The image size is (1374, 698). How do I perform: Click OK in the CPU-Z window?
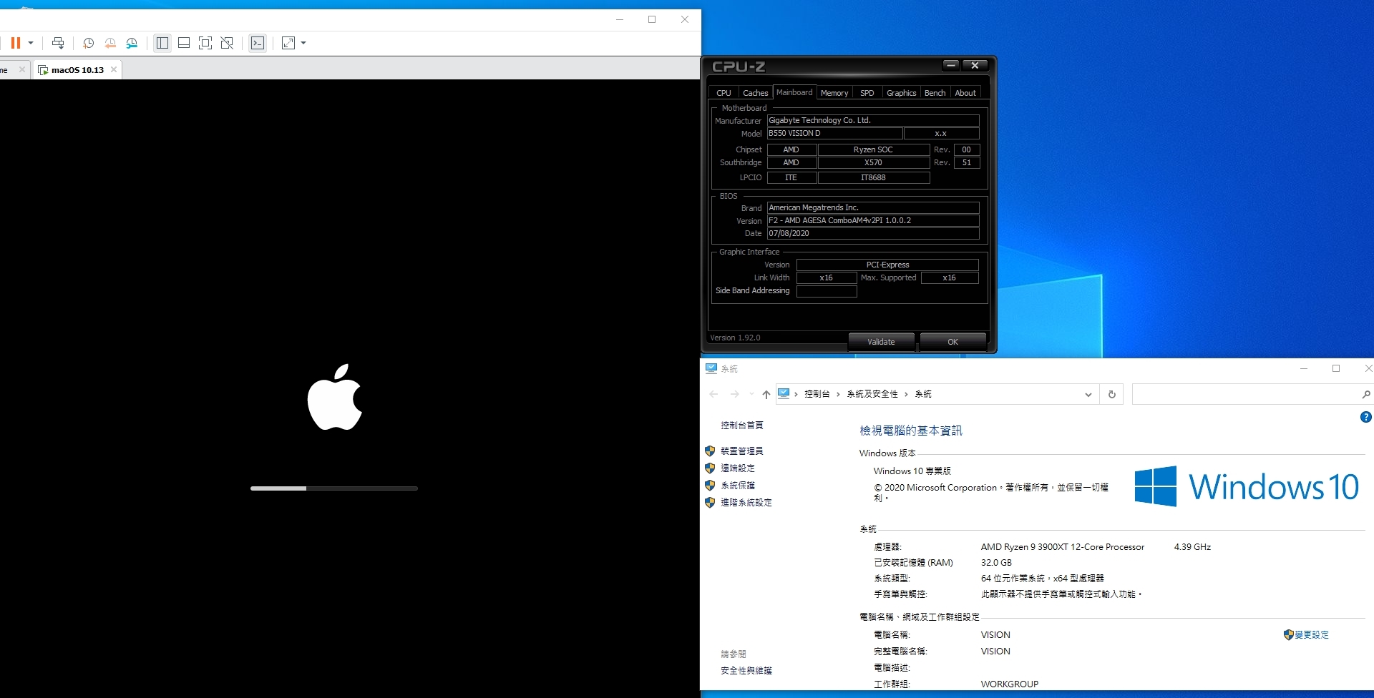coord(952,342)
